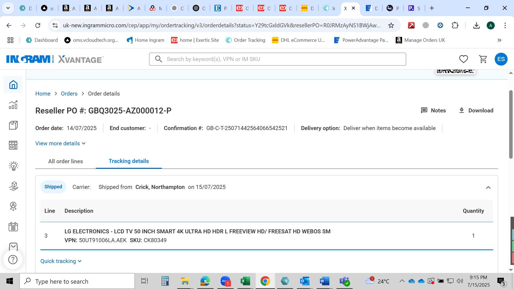Click the Windows taskbar search box

pos(77,281)
